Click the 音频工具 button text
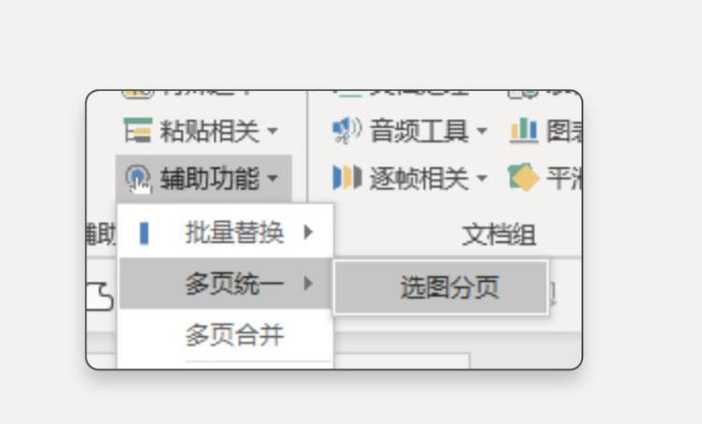702x424 pixels. click(x=418, y=131)
